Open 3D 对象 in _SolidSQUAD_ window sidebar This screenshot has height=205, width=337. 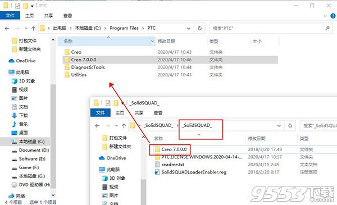click(x=117, y=178)
